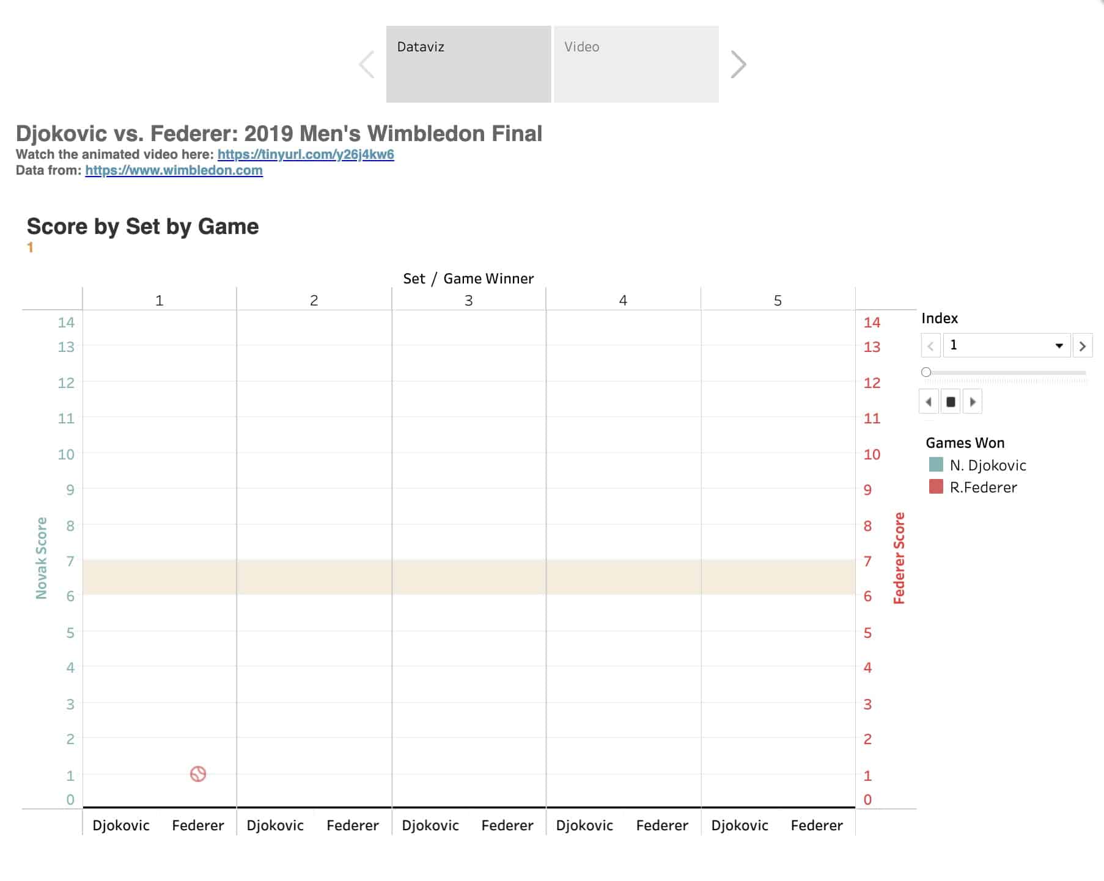Click the Novak Score axis title
The image size is (1104, 881).
pos(42,558)
